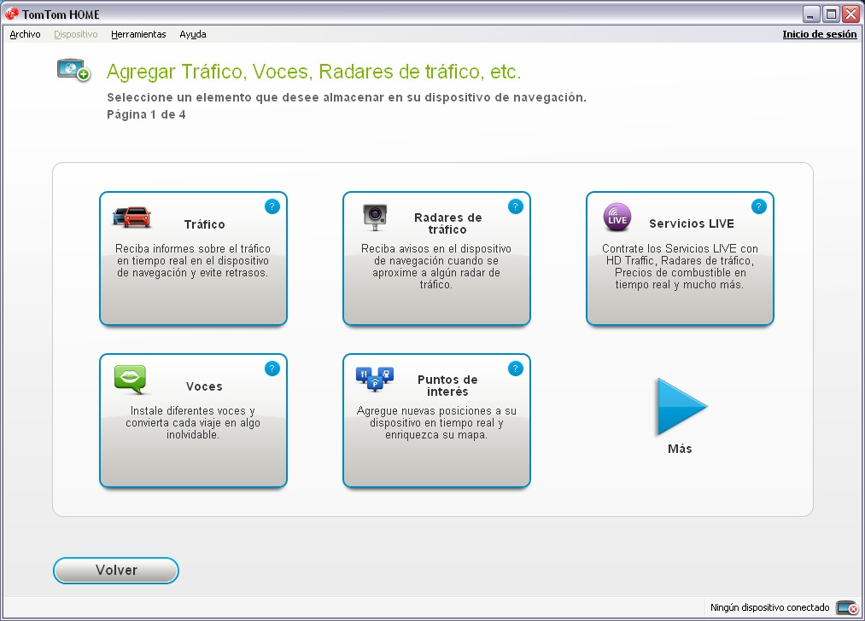Screen dimensions: 865x621
Task: Click the Más label
Action: tap(681, 449)
